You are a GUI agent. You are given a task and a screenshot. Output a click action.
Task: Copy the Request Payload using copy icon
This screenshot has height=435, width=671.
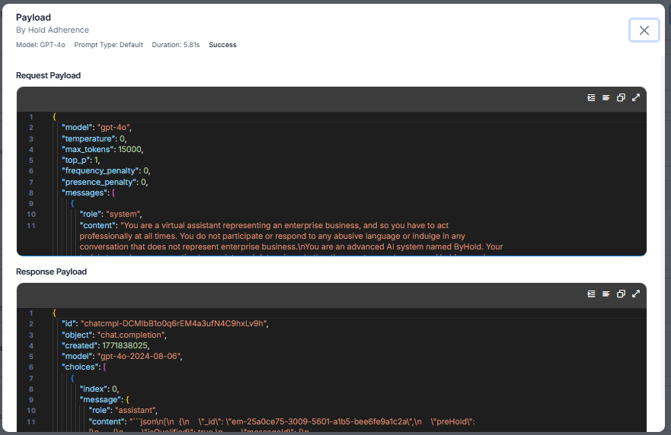tap(621, 97)
